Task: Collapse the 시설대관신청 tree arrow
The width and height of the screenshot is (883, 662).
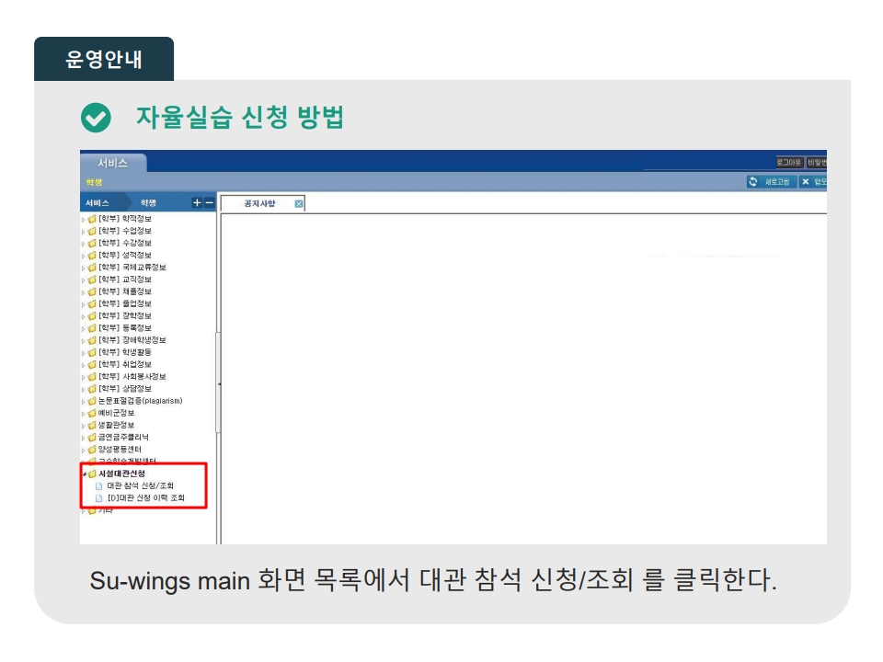Action: coord(83,474)
